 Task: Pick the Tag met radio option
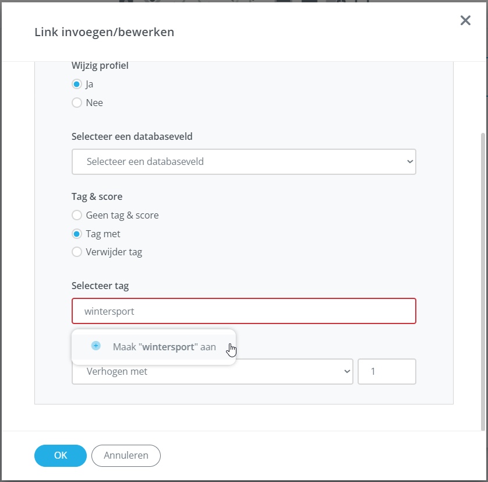[77, 234]
